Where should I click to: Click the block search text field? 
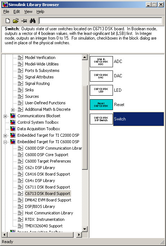point(101,21)
